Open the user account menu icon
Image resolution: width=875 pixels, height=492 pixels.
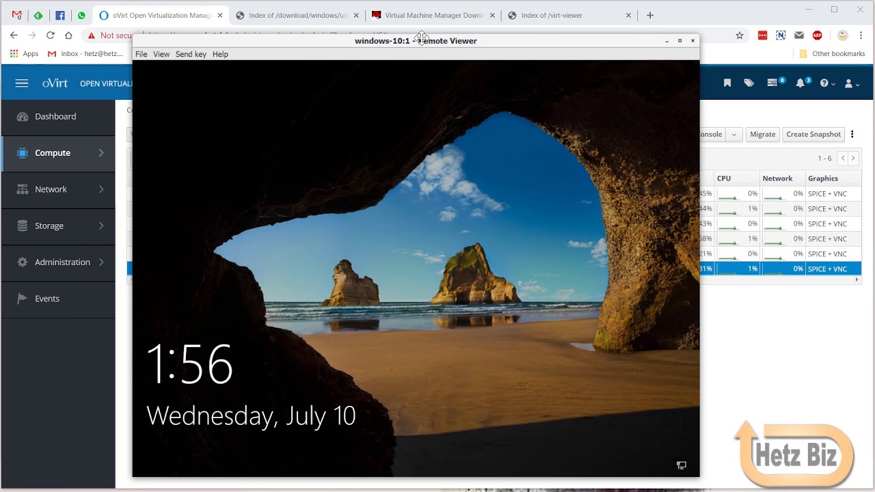click(x=851, y=83)
